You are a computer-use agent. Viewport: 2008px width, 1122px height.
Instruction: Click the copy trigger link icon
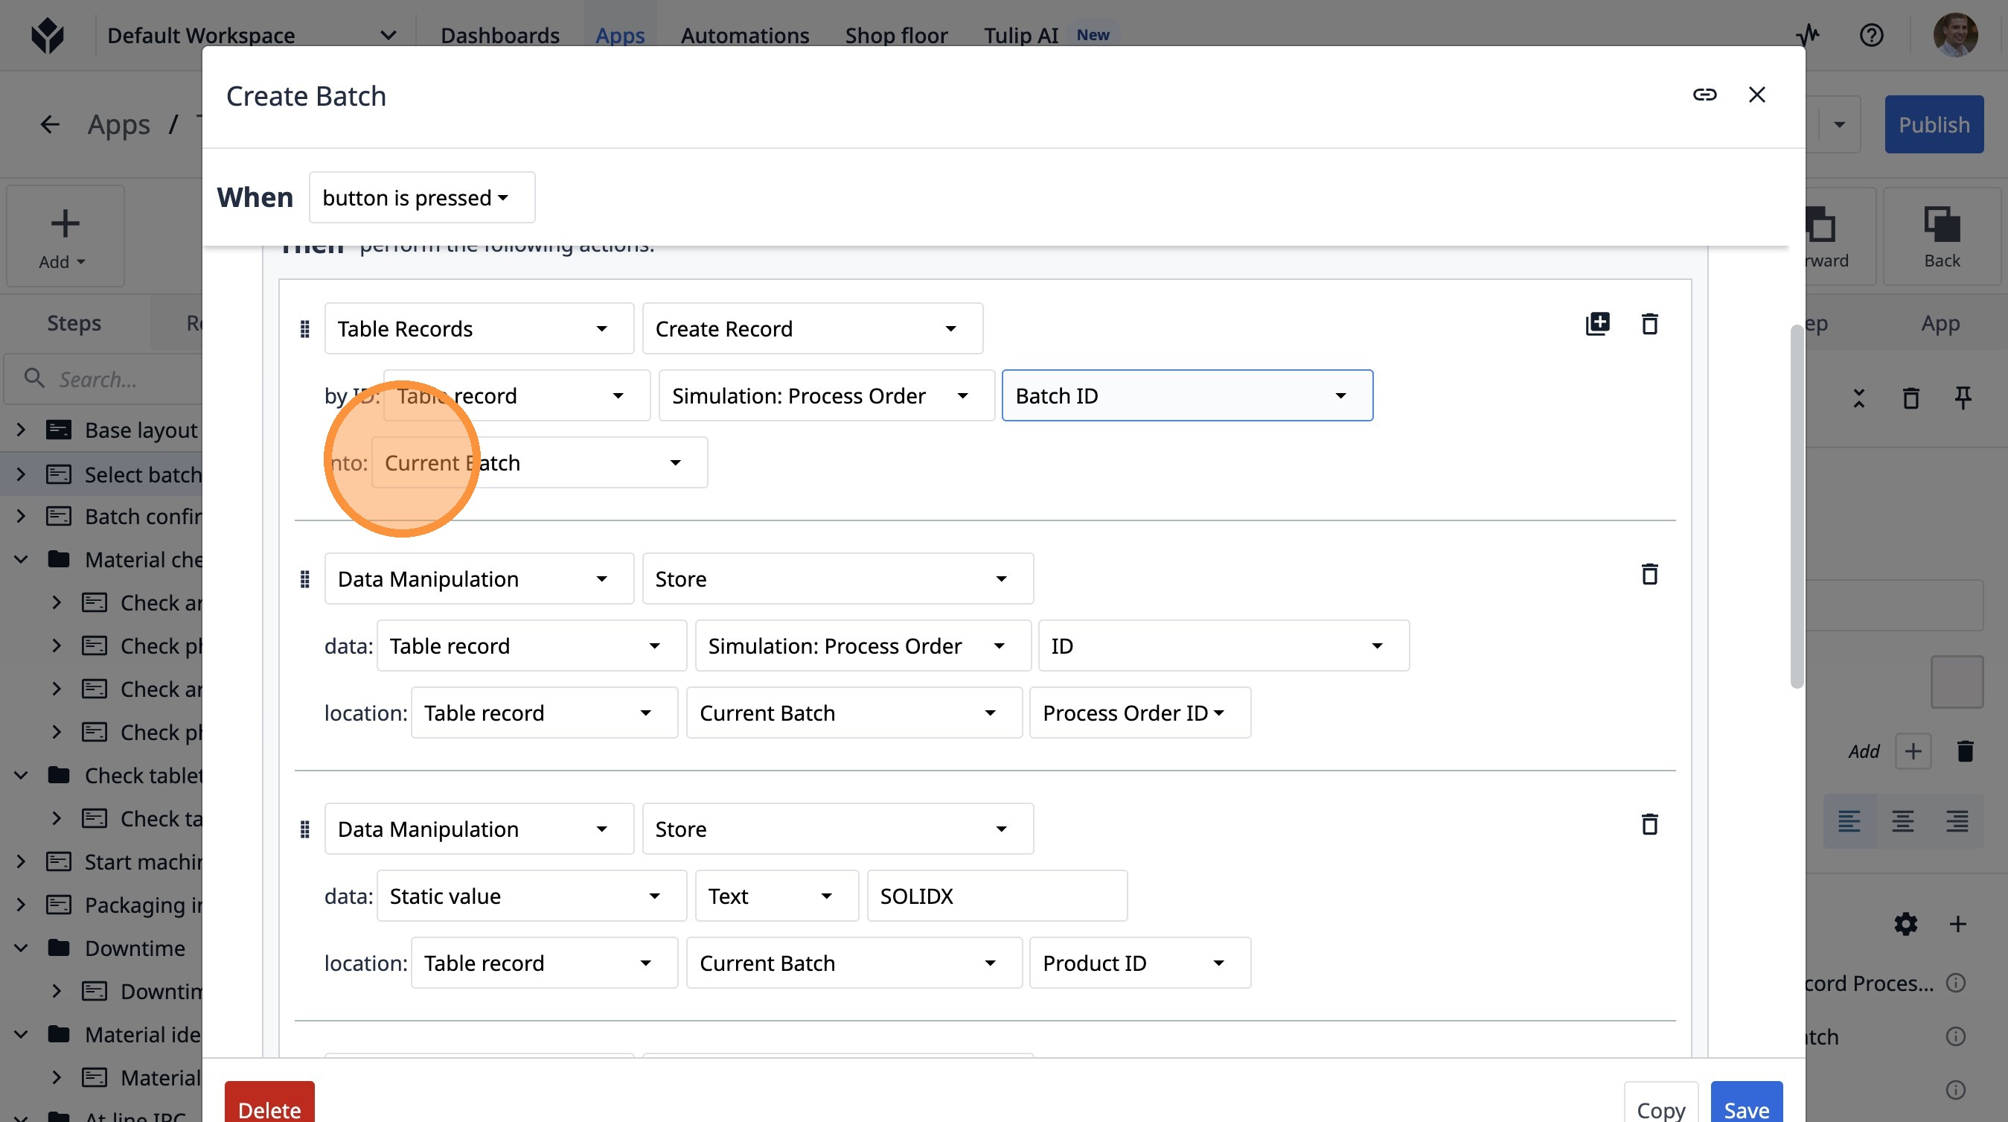1704,95
